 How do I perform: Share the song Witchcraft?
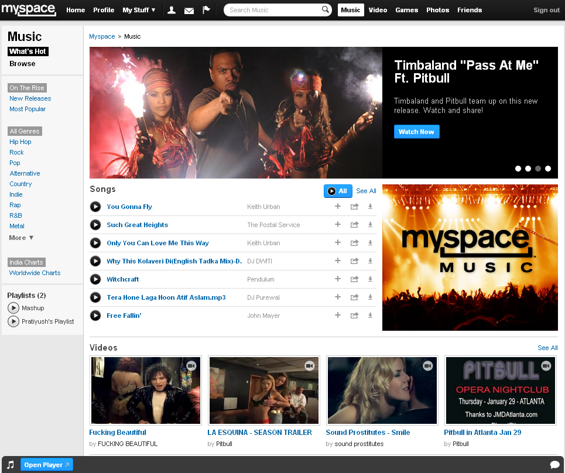pos(355,279)
